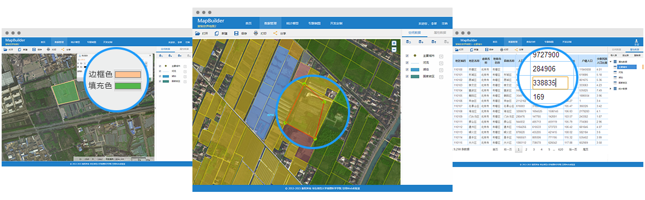The width and height of the screenshot is (645, 200).
Task: Open options box beside 国家农区 layer
Action: 441,77
